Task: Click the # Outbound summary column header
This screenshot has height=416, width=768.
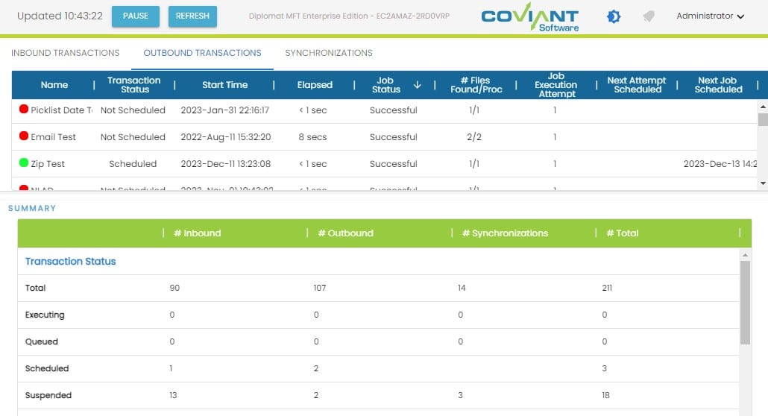Action: (x=346, y=233)
